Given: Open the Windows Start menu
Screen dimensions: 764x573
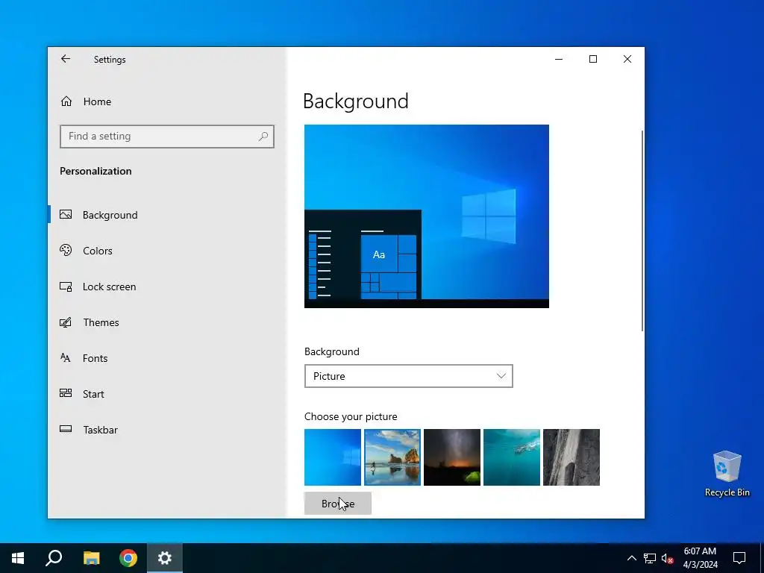Looking at the screenshot, I should pyautogui.click(x=18, y=558).
